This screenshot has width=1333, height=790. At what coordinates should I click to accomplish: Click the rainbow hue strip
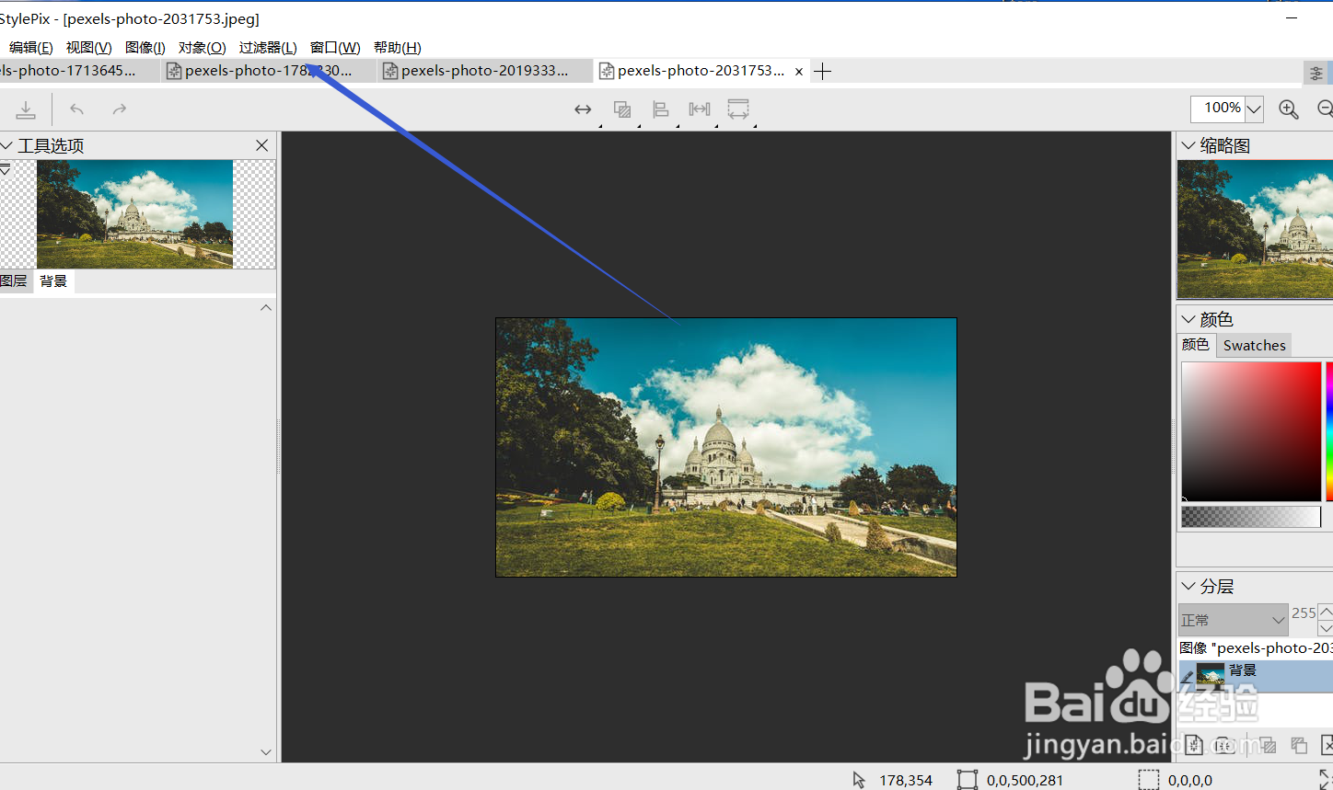(x=1329, y=431)
